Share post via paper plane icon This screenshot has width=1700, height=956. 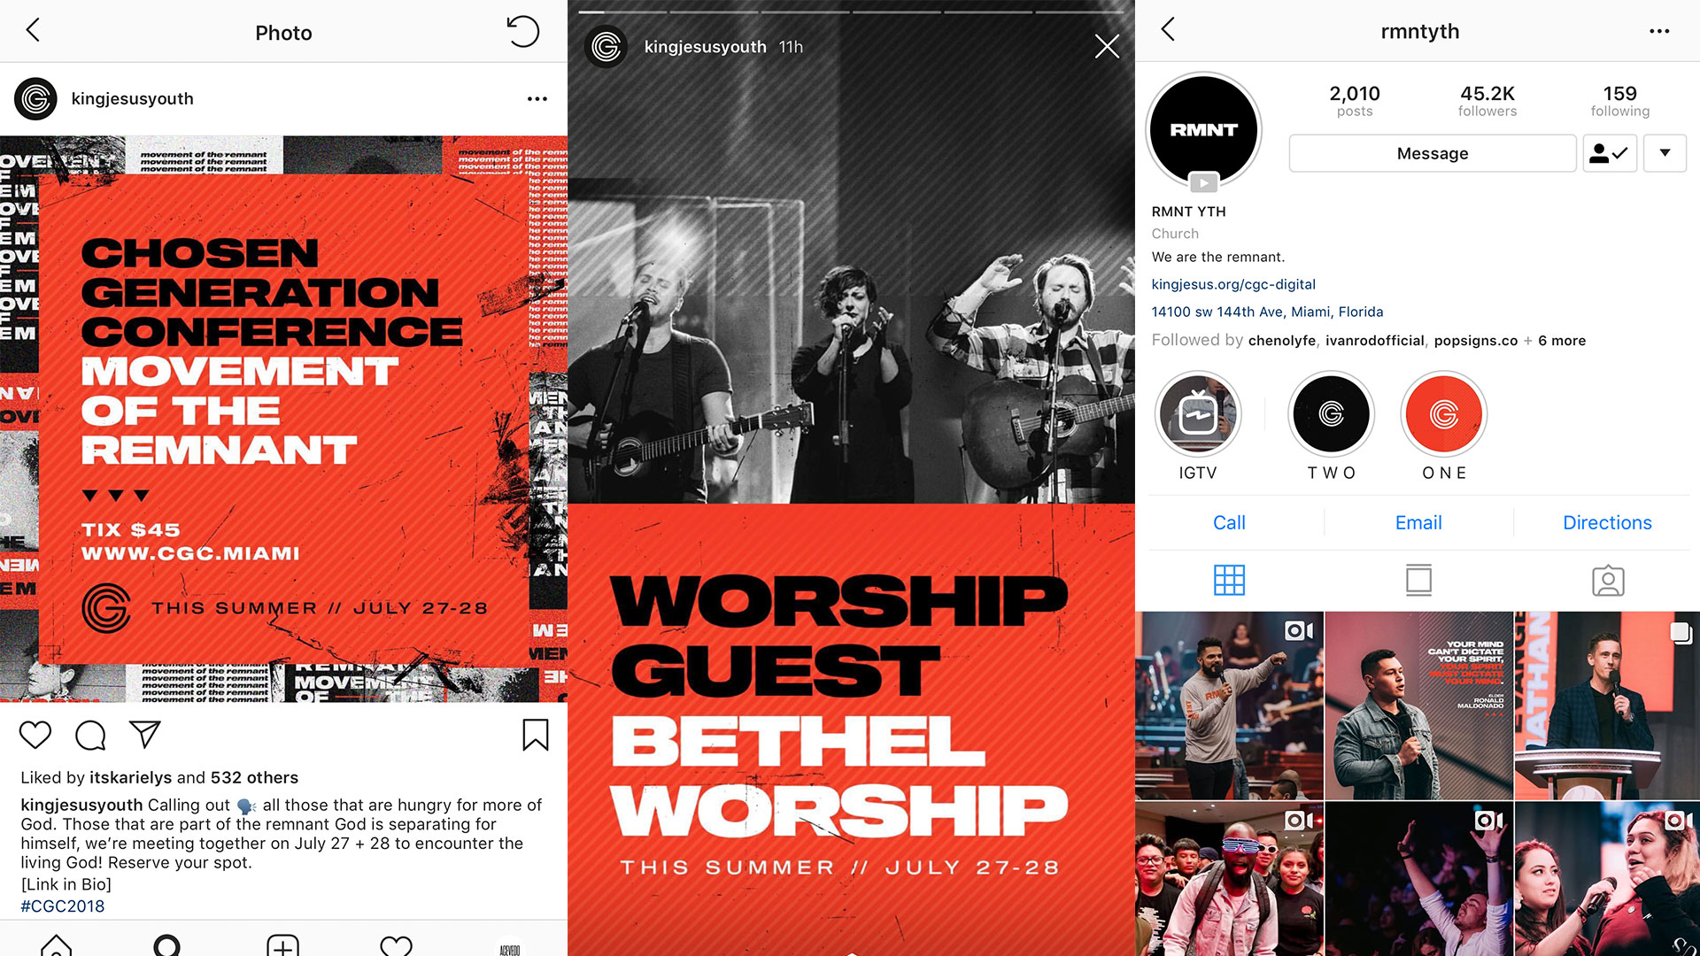click(144, 734)
